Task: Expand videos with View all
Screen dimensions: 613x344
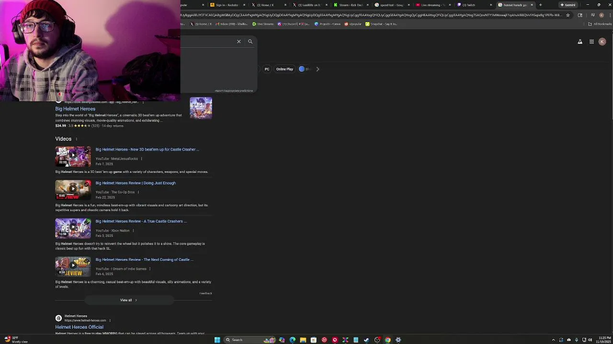Action: click(129, 300)
